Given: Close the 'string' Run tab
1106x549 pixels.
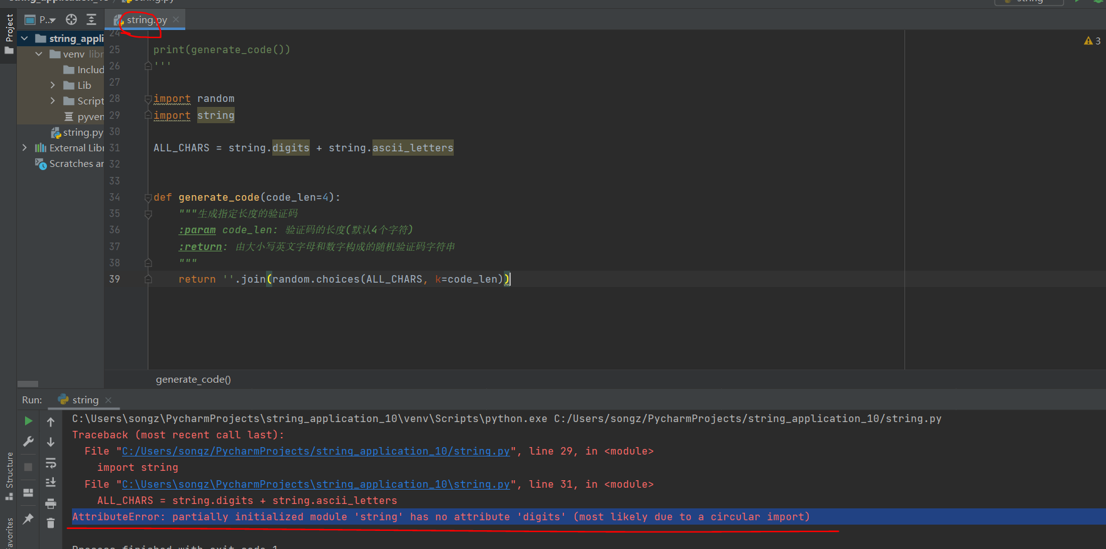Looking at the screenshot, I should coord(108,400).
